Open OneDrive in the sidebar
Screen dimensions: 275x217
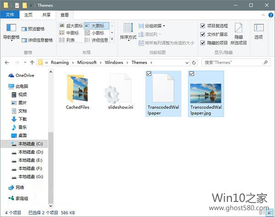[24, 76]
